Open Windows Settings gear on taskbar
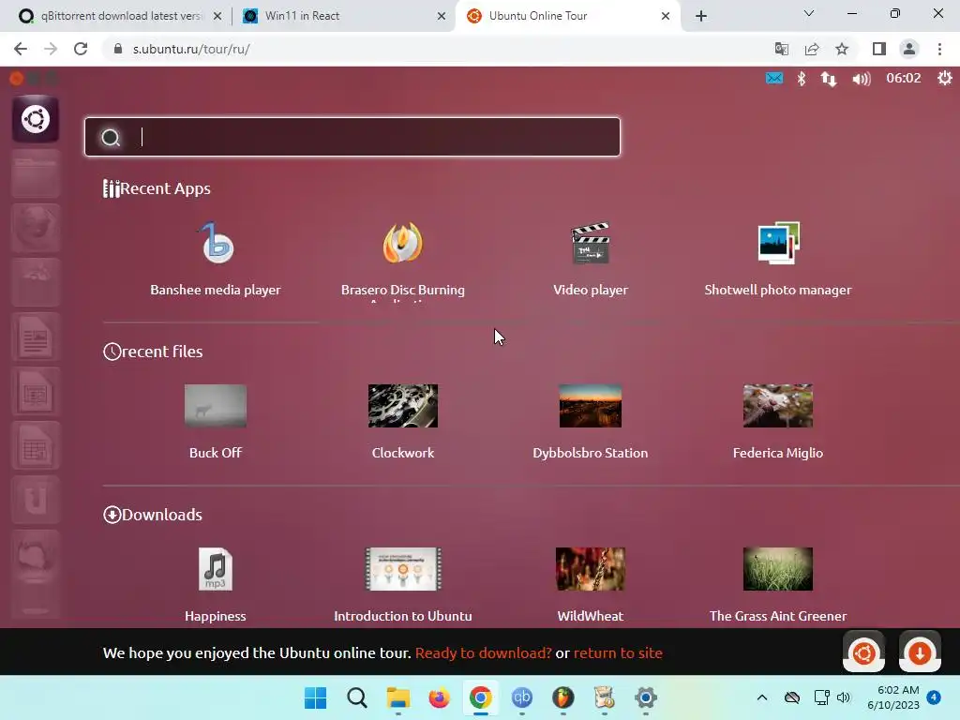Screen dimensions: 960x720 645,697
